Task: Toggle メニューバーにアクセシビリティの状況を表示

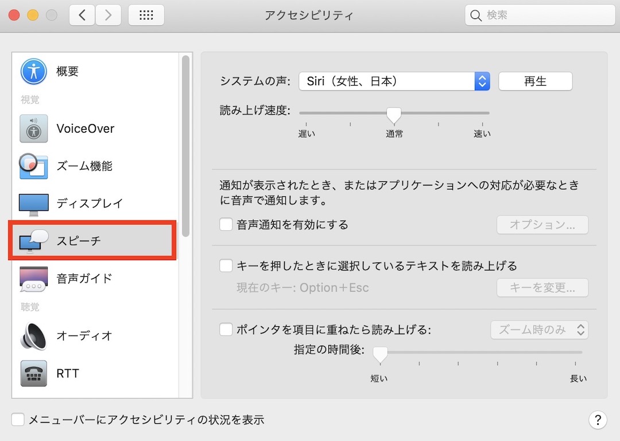Action: (x=17, y=419)
